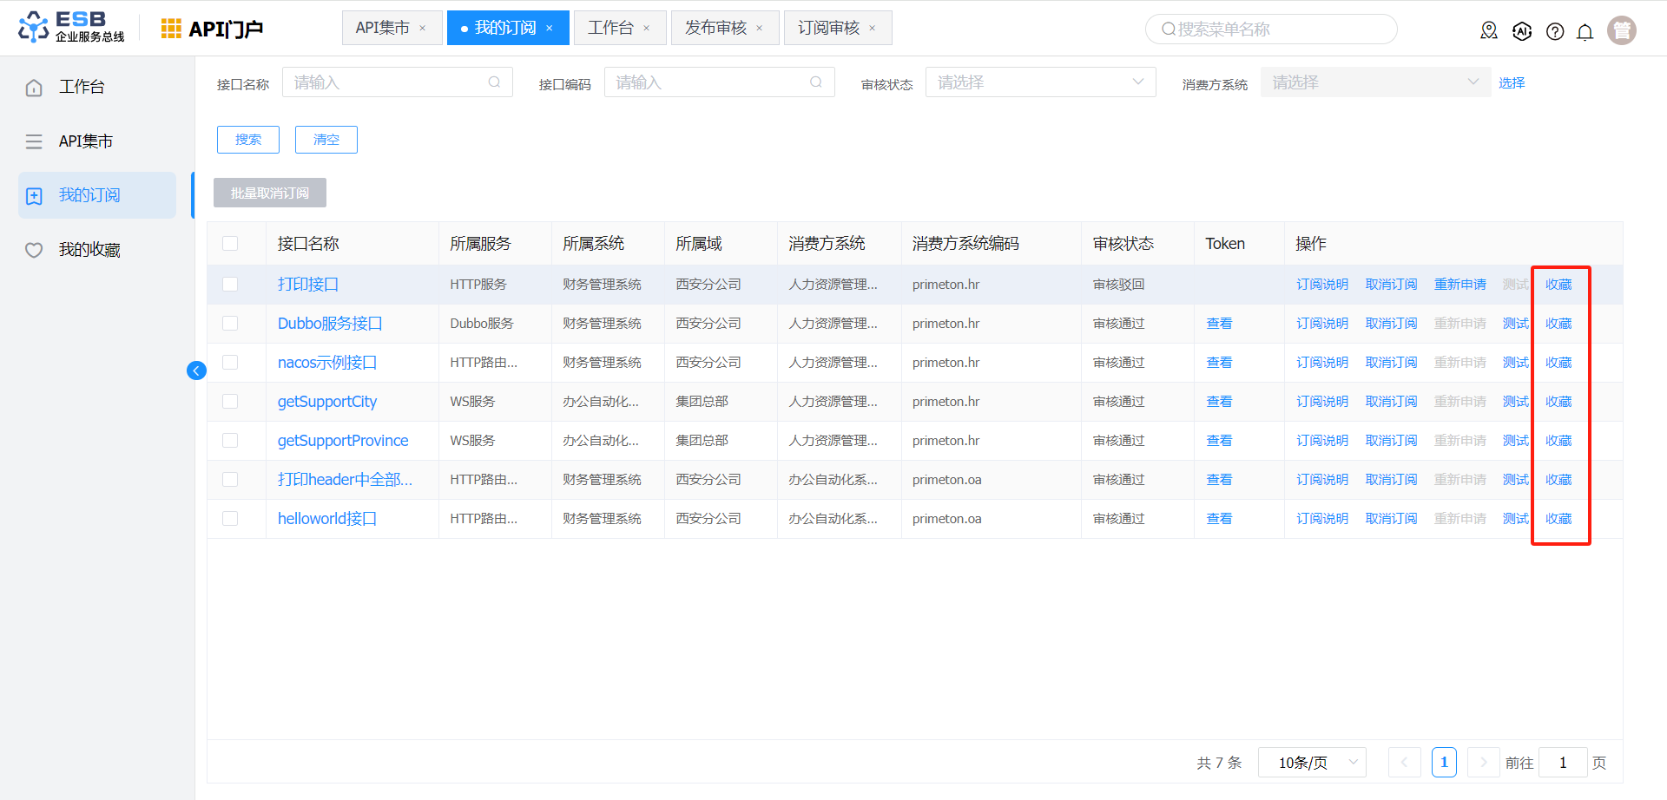Click the page jump number field
Screen dimensions: 1667x800
point(1562,763)
